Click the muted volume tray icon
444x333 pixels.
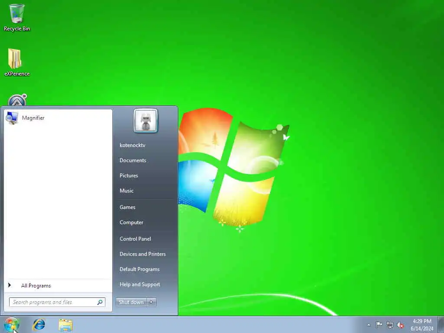[400, 325]
